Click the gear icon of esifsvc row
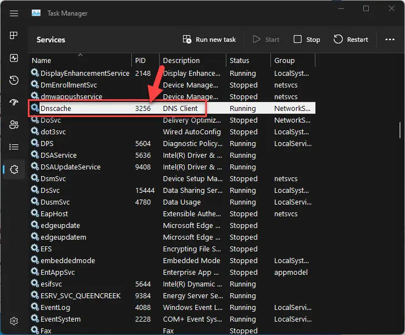Image resolution: width=405 pixels, height=335 pixels. pos(35,283)
